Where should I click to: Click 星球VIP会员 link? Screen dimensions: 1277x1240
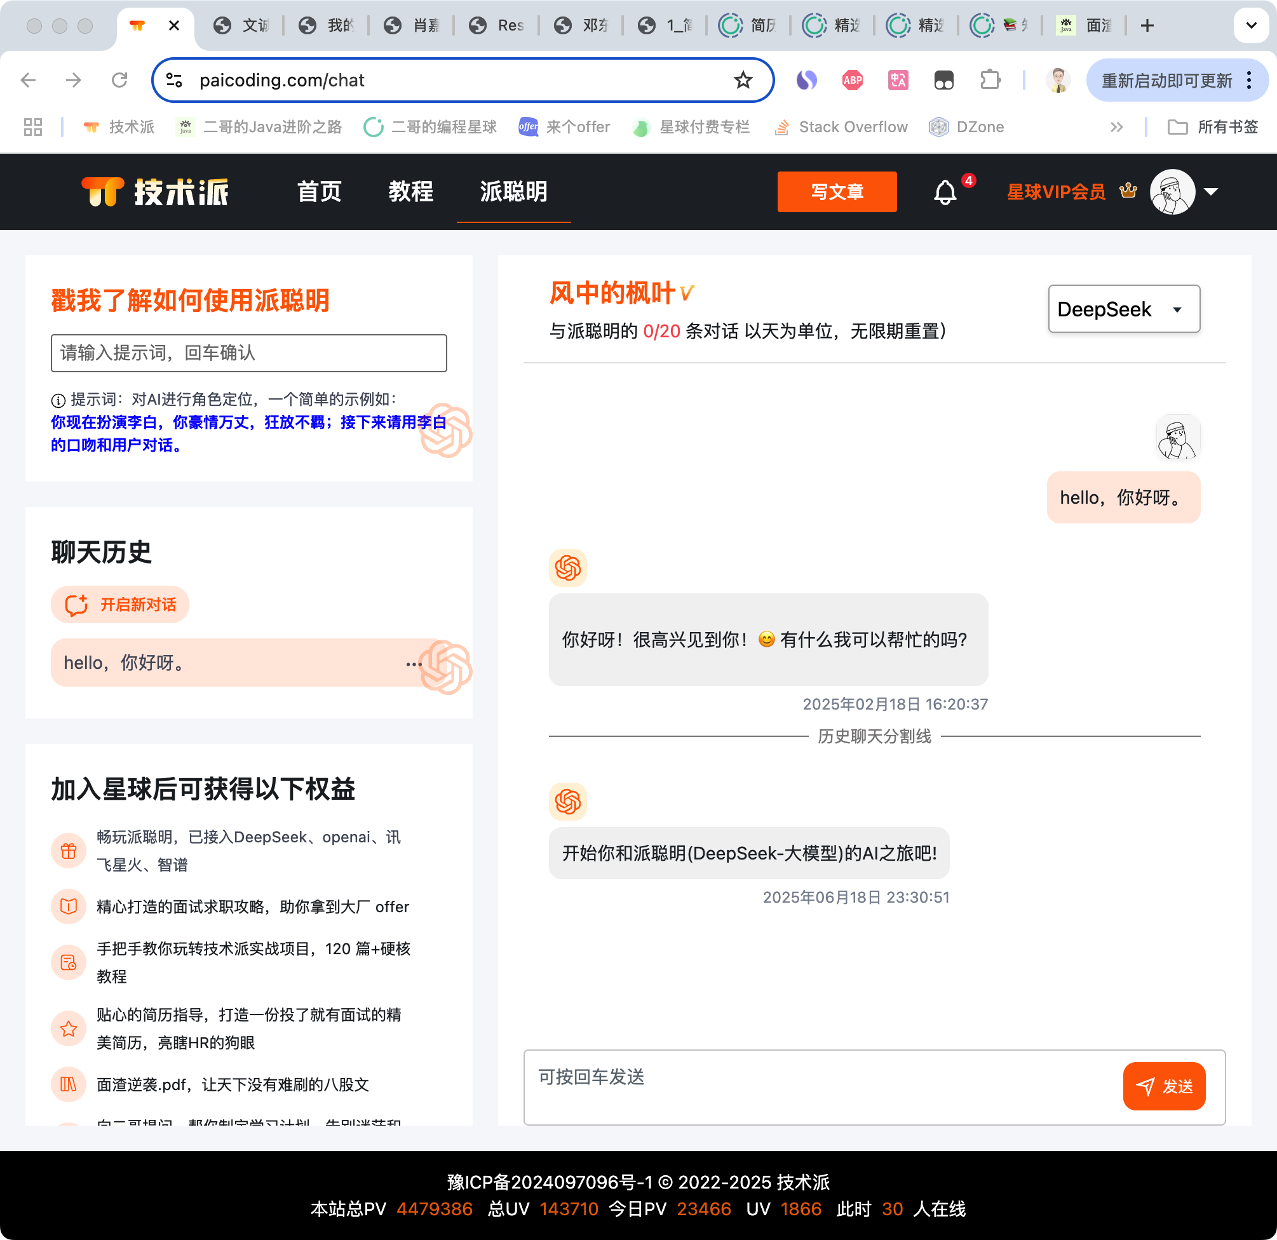(x=1056, y=192)
